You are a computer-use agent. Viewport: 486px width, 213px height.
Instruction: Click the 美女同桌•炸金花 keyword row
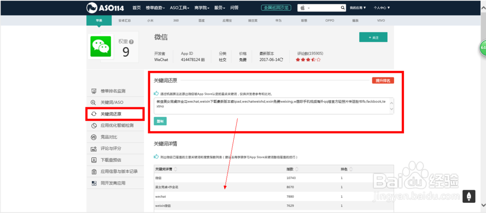click(x=274, y=187)
